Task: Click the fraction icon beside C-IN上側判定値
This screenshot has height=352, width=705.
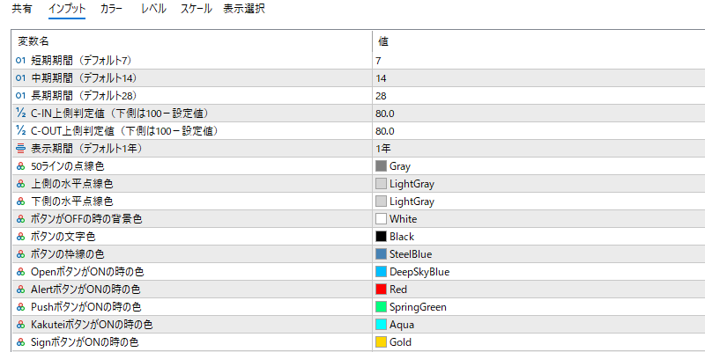Action: pyautogui.click(x=20, y=114)
